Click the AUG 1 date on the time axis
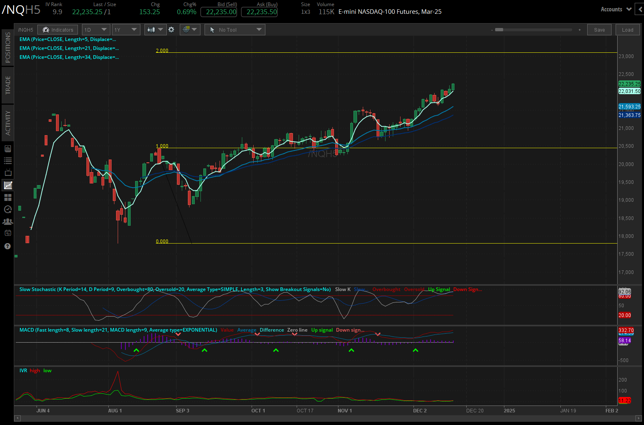 pos(115,411)
